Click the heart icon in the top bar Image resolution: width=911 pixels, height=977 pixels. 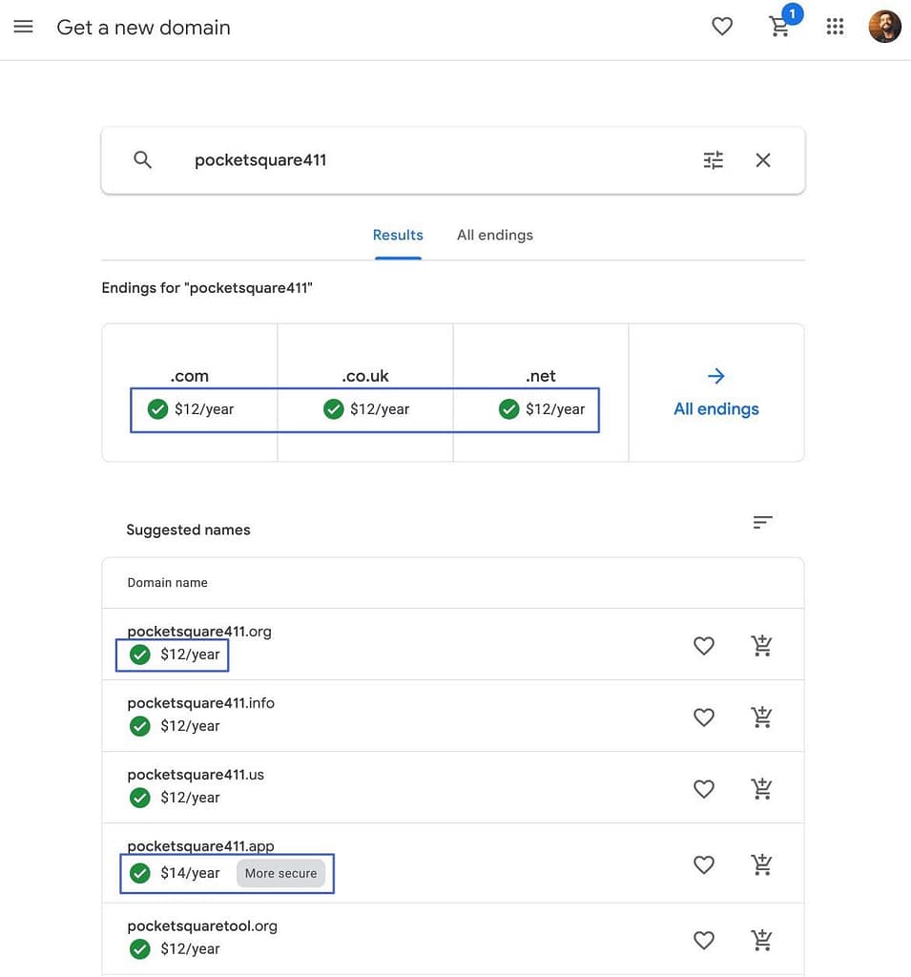coord(721,26)
